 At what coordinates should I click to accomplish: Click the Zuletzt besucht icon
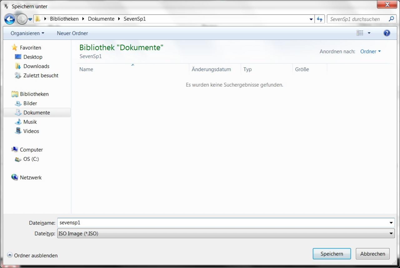[x=18, y=75]
